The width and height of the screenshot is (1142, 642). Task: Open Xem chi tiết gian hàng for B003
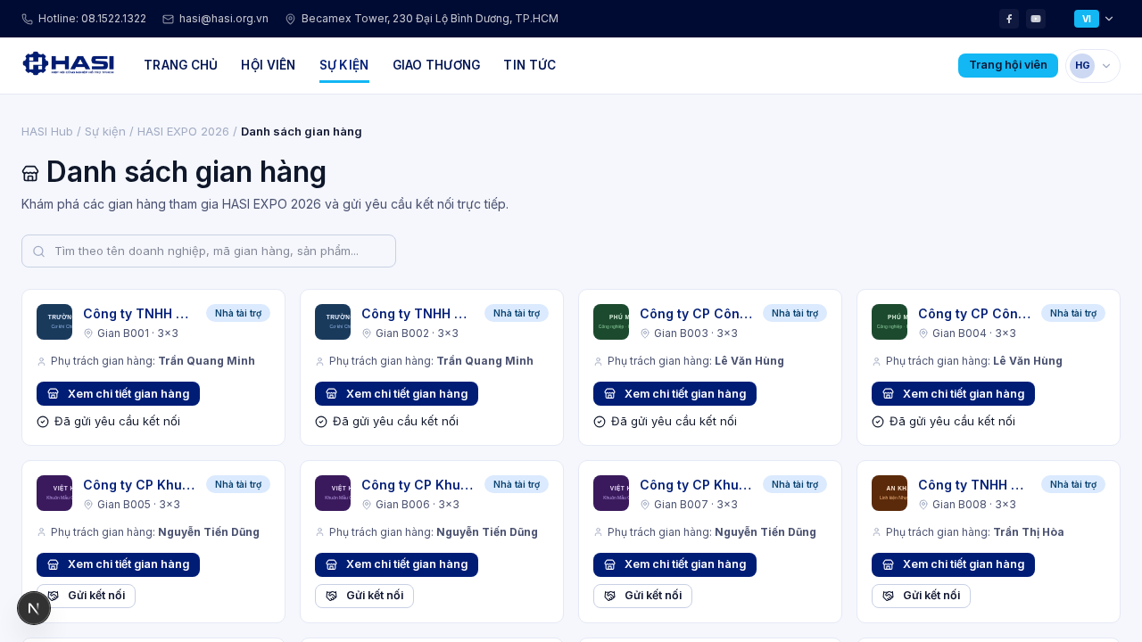click(674, 393)
